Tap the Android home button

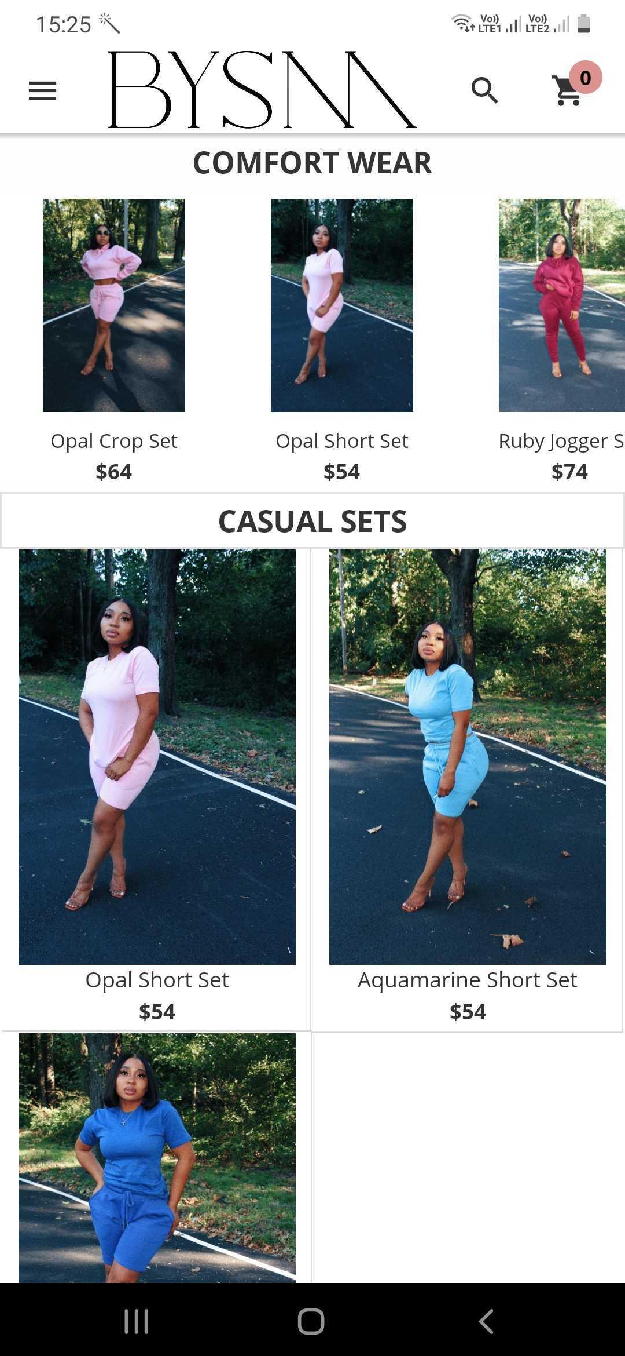pyautogui.click(x=311, y=1321)
